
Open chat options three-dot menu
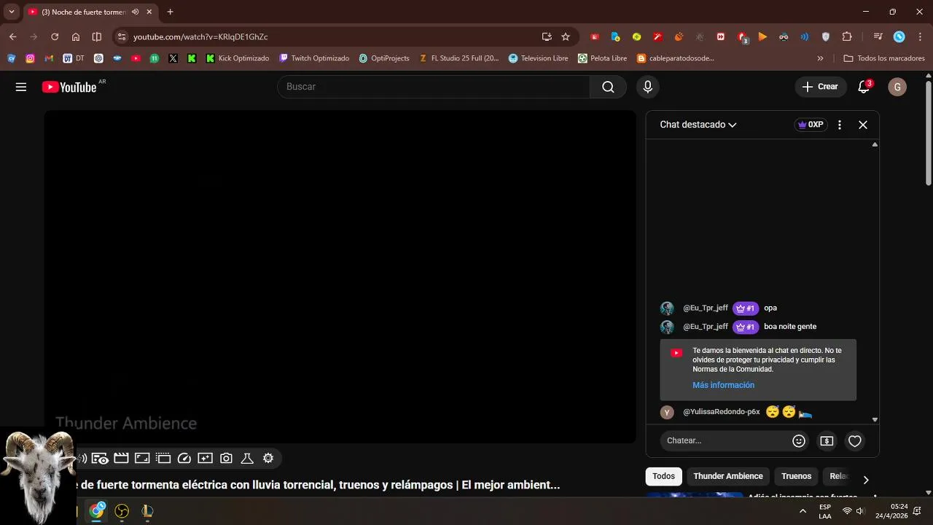pyautogui.click(x=840, y=125)
